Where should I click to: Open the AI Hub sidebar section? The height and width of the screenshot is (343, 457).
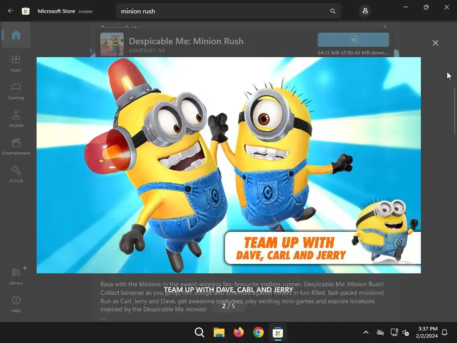16,175
